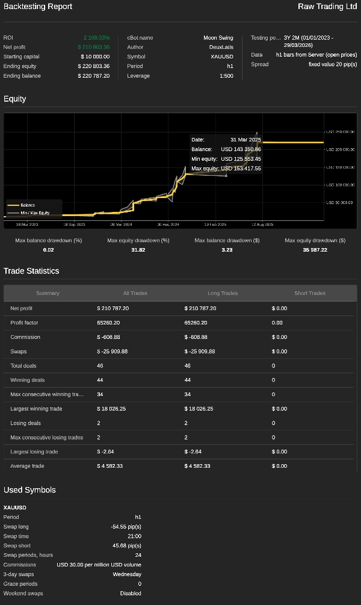Click the truncated Max consecutive winning trades row
This screenshot has width=361, height=605.
[x=47, y=394]
